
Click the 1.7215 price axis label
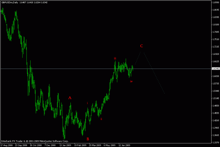pyautogui.click(x=216, y=47)
